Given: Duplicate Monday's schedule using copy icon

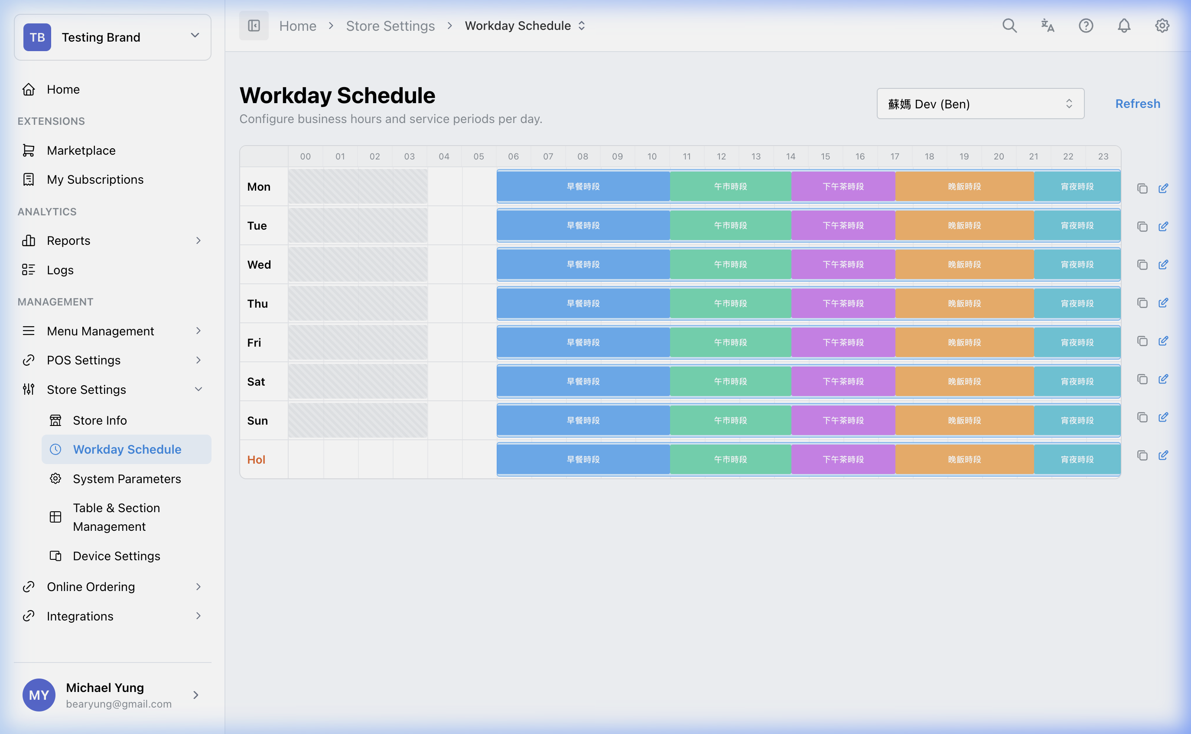Looking at the screenshot, I should [1142, 188].
